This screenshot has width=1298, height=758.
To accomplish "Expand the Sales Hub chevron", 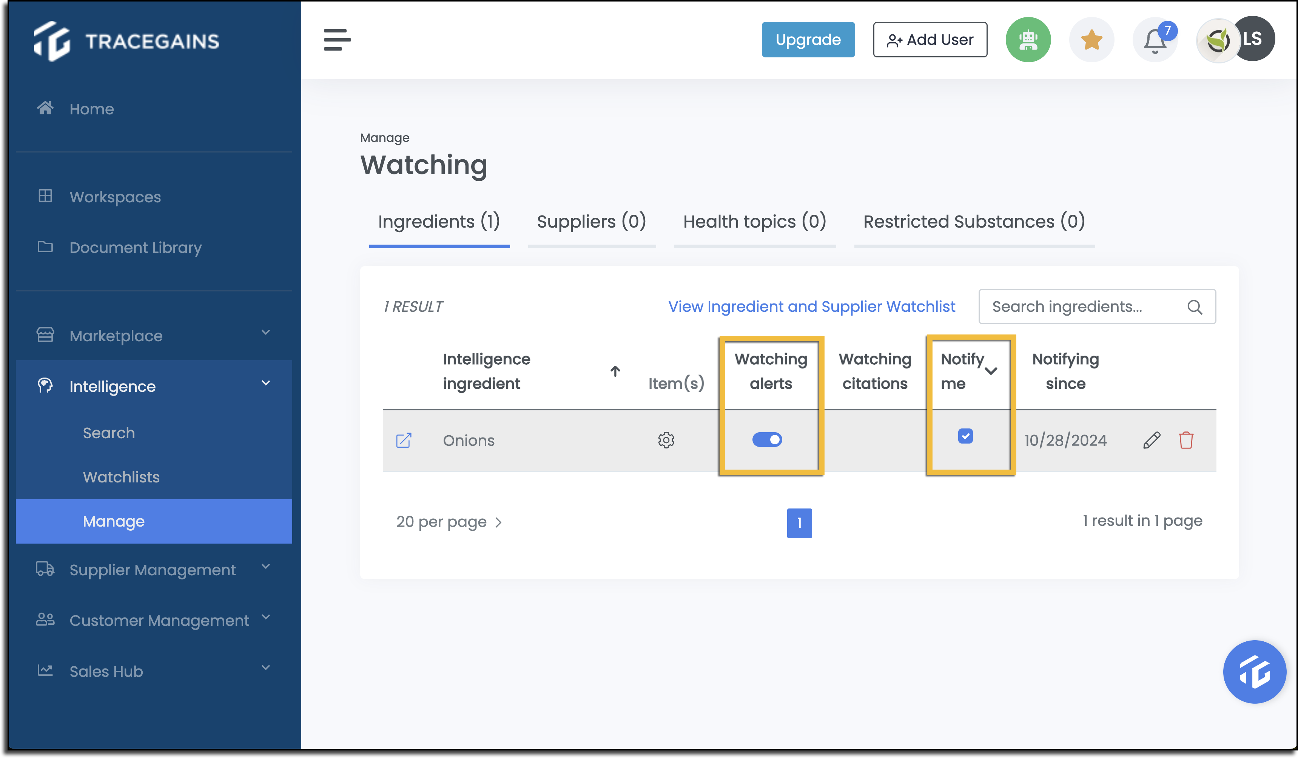I will point(266,668).
